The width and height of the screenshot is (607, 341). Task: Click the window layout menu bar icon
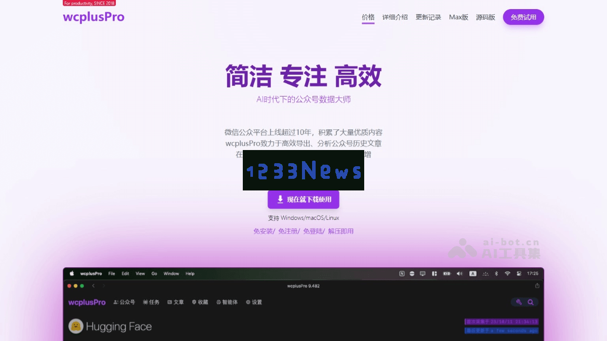pos(434,273)
